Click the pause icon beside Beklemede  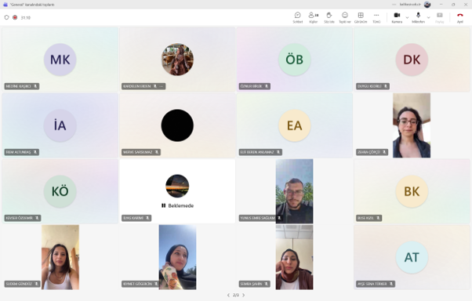coord(163,205)
